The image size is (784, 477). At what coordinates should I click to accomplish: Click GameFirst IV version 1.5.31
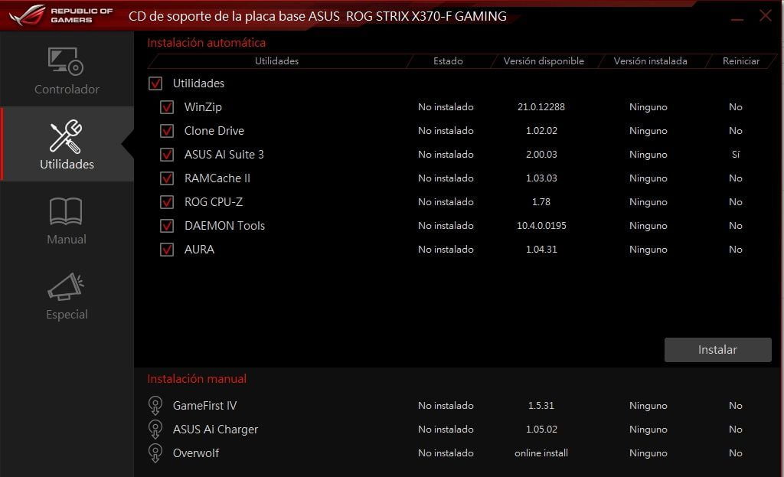tap(541, 406)
